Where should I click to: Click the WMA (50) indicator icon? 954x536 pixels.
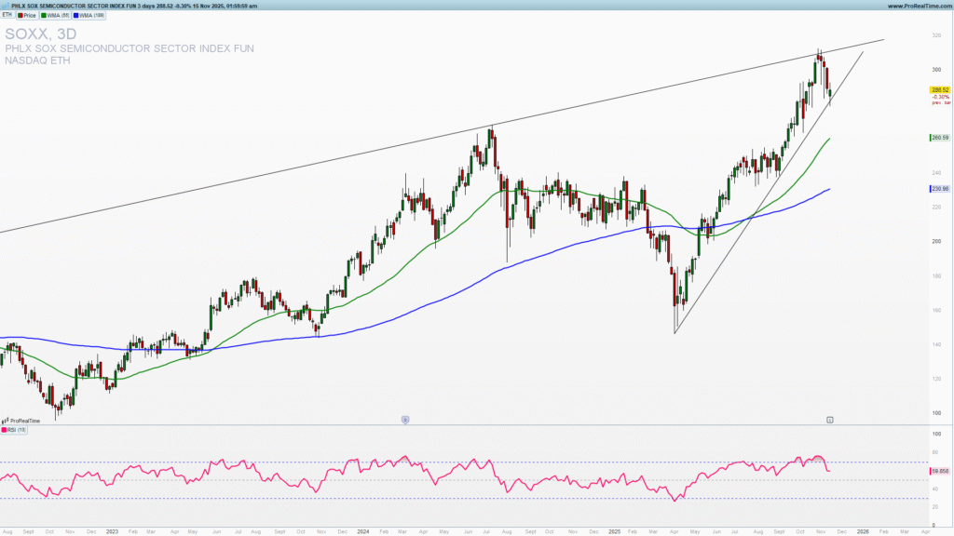43,15
